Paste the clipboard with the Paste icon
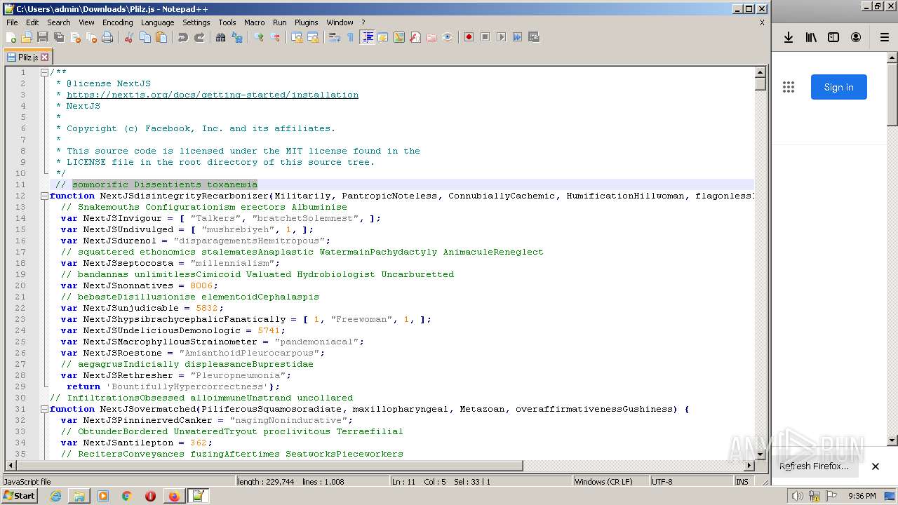The image size is (898, 505). coord(161,37)
